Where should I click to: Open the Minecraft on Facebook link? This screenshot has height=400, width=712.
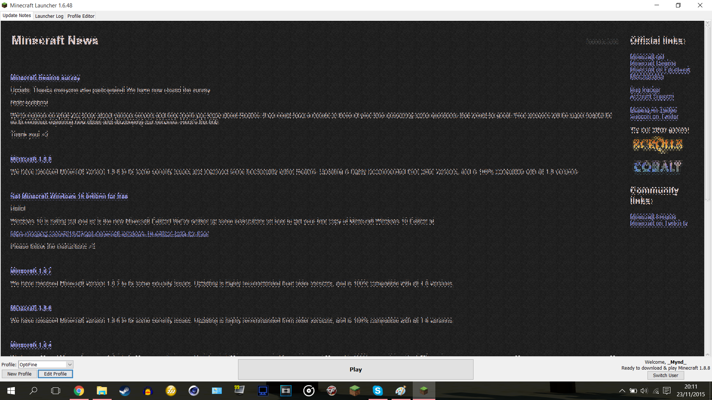tap(660, 70)
